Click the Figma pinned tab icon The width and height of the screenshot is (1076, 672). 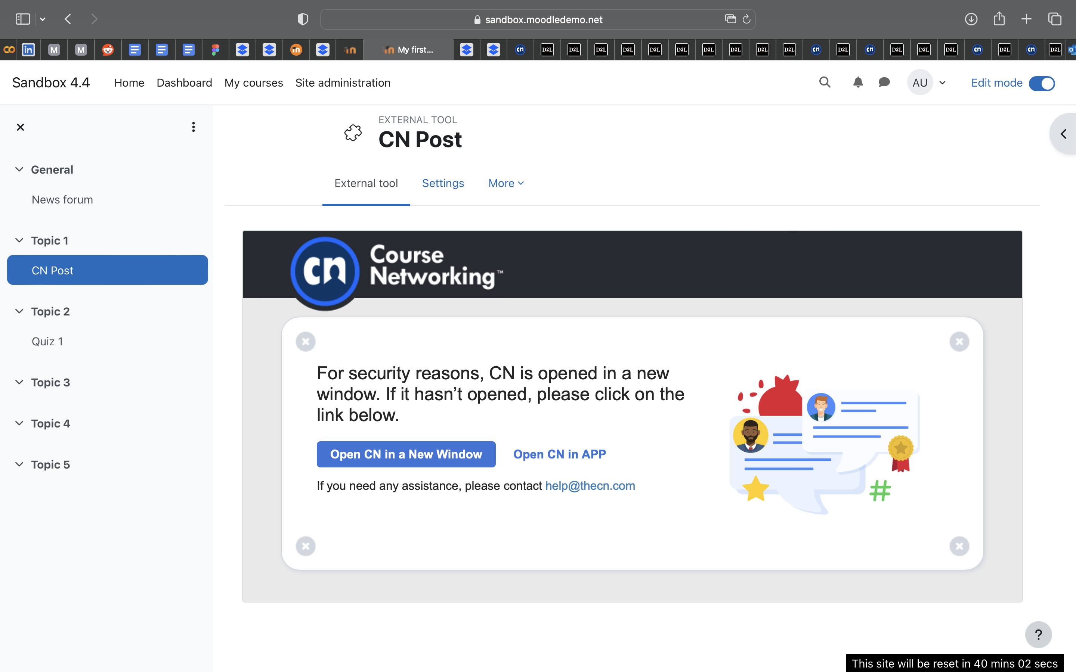(x=215, y=50)
